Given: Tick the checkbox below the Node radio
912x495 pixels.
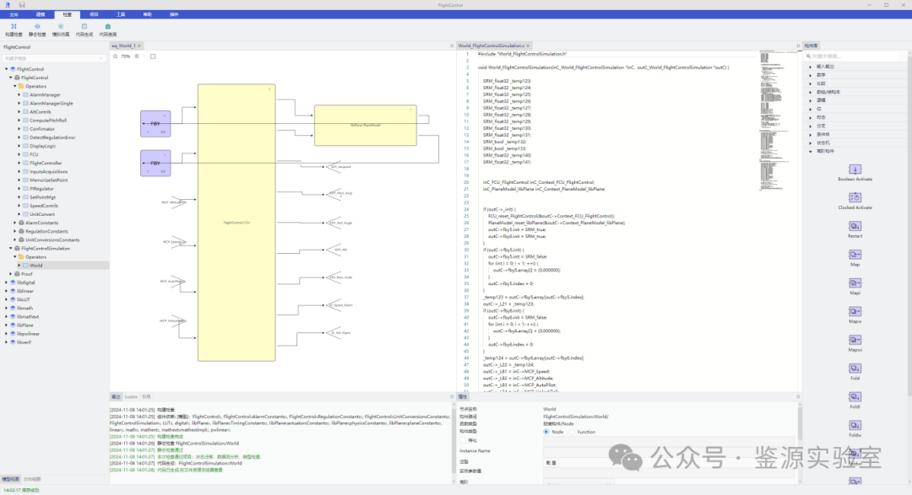Looking at the screenshot, I should [x=464, y=440].
